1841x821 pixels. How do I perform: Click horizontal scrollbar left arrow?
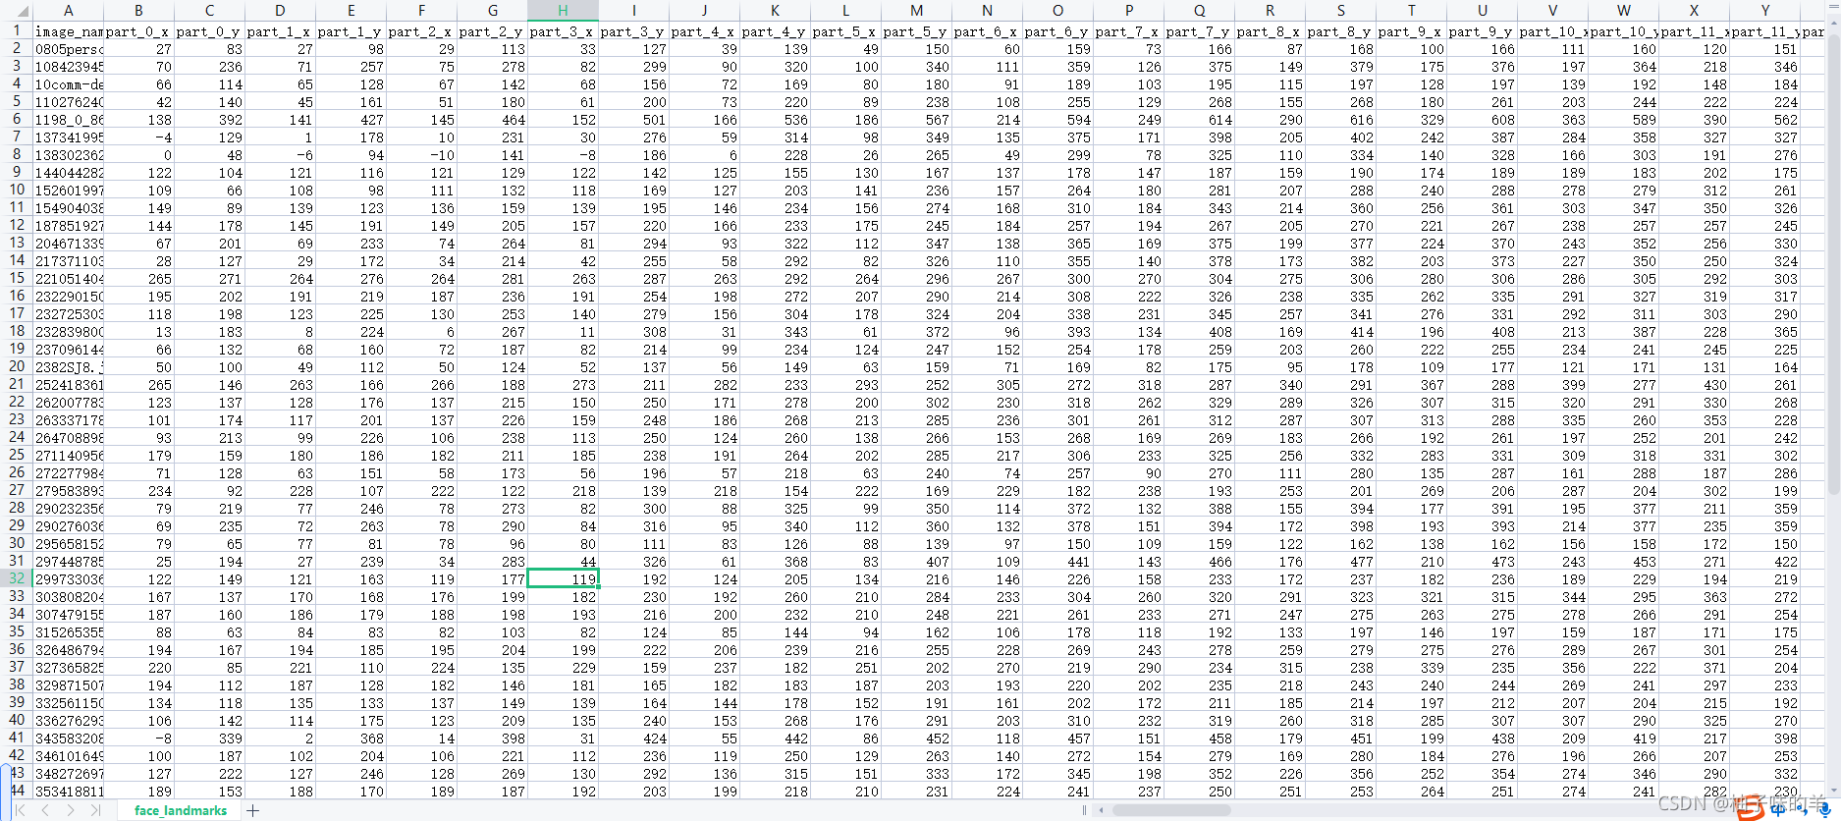tap(1102, 810)
